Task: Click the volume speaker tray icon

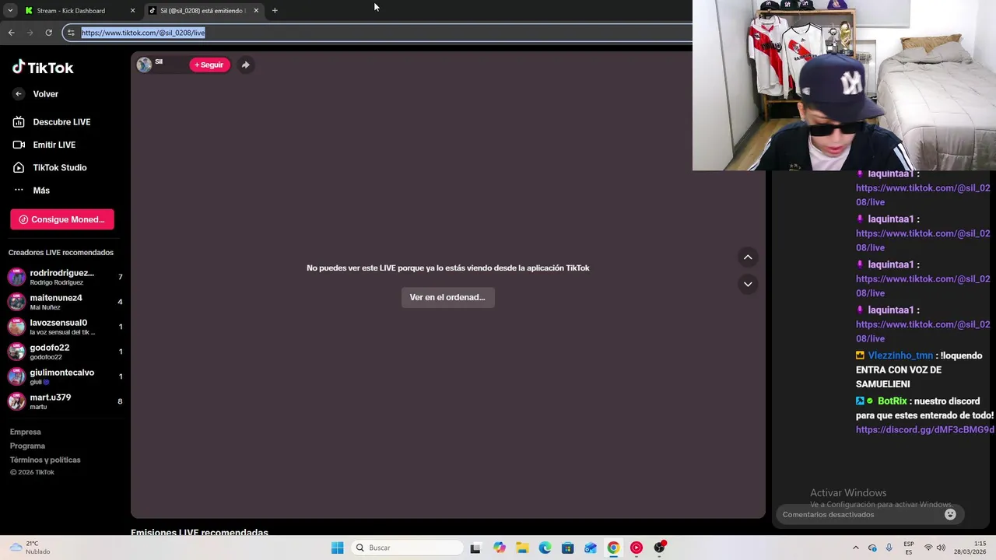Action: pos(941,548)
